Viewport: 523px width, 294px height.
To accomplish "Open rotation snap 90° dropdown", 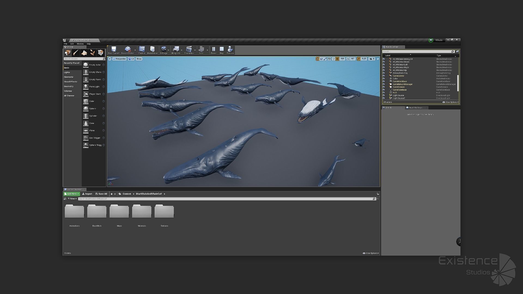I will click(353, 59).
